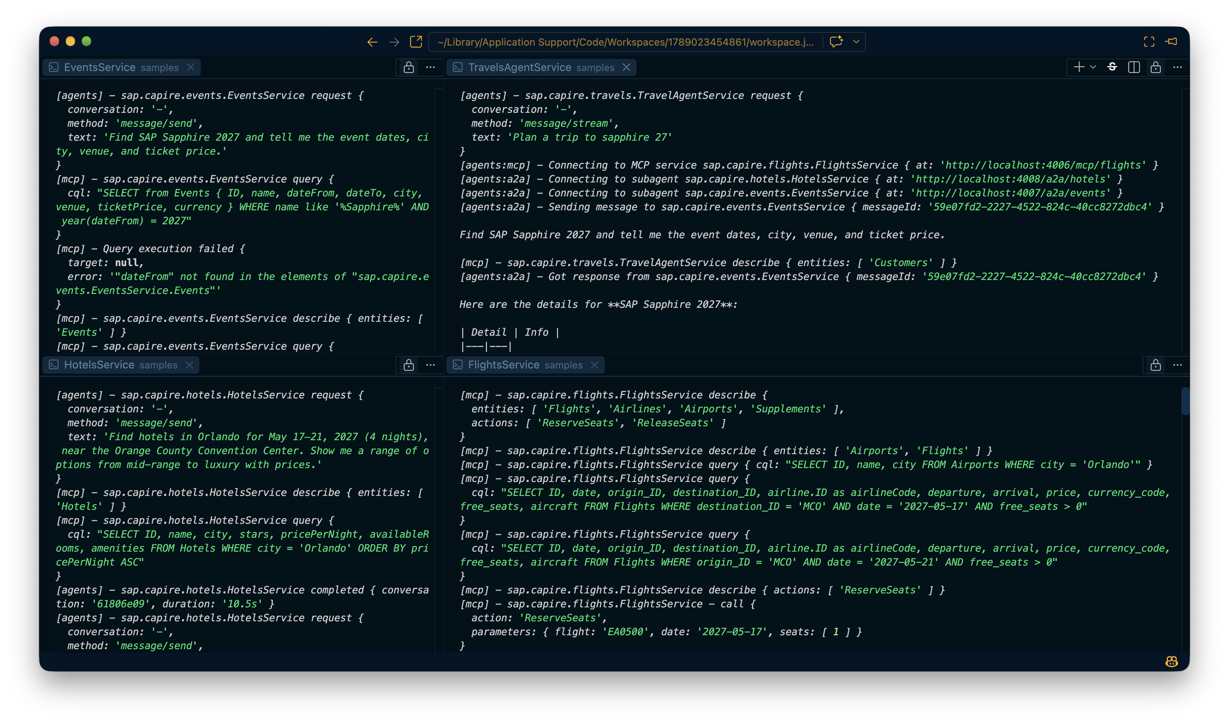Screen dimensions: 1229x723
Task: Switch to the HotelsService samples tab
Action: click(121, 365)
